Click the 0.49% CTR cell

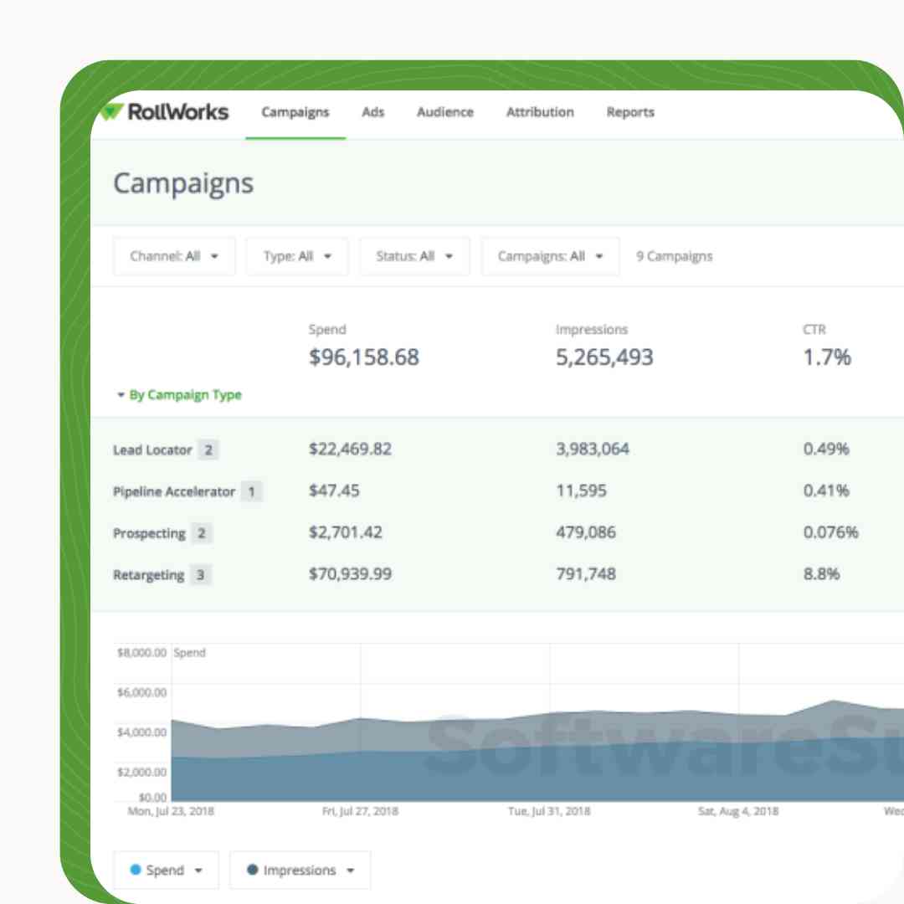click(825, 449)
